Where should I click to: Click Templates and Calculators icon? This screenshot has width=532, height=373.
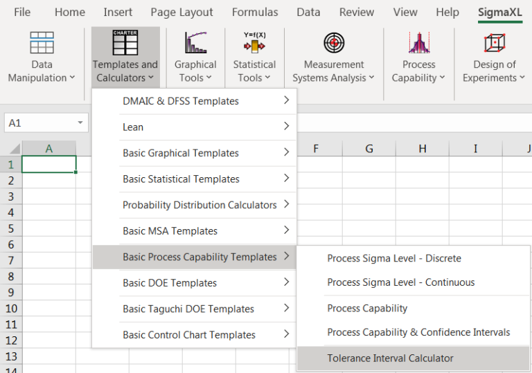click(125, 43)
